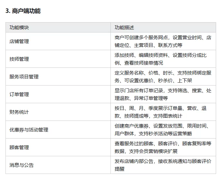Select the 查看服务过的顾客 description cell
The height and width of the screenshot is (189, 219).
click(x=163, y=148)
